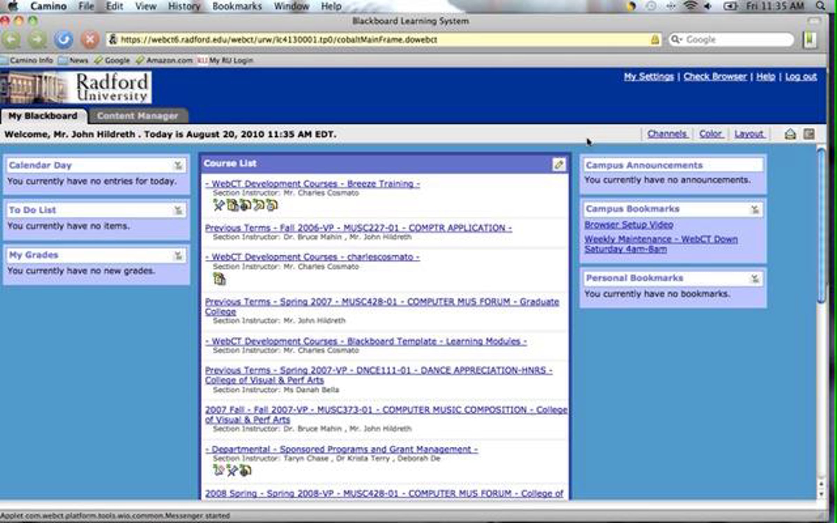Click the clipboard icon under the charlescosmato course
837x523 pixels.
tap(219, 279)
